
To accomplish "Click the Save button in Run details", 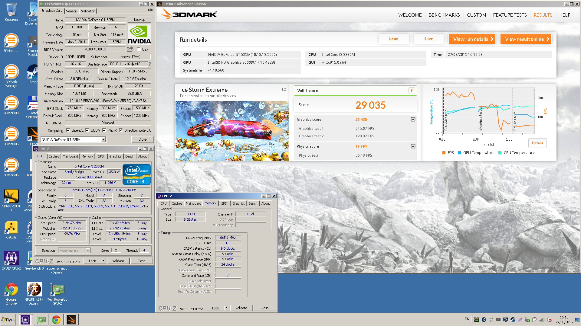I will pyautogui.click(x=428, y=39).
